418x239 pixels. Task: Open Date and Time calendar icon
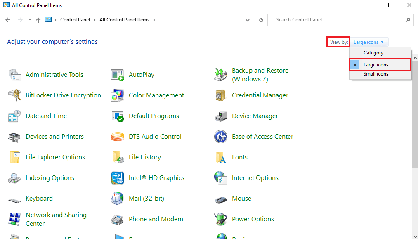point(15,116)
